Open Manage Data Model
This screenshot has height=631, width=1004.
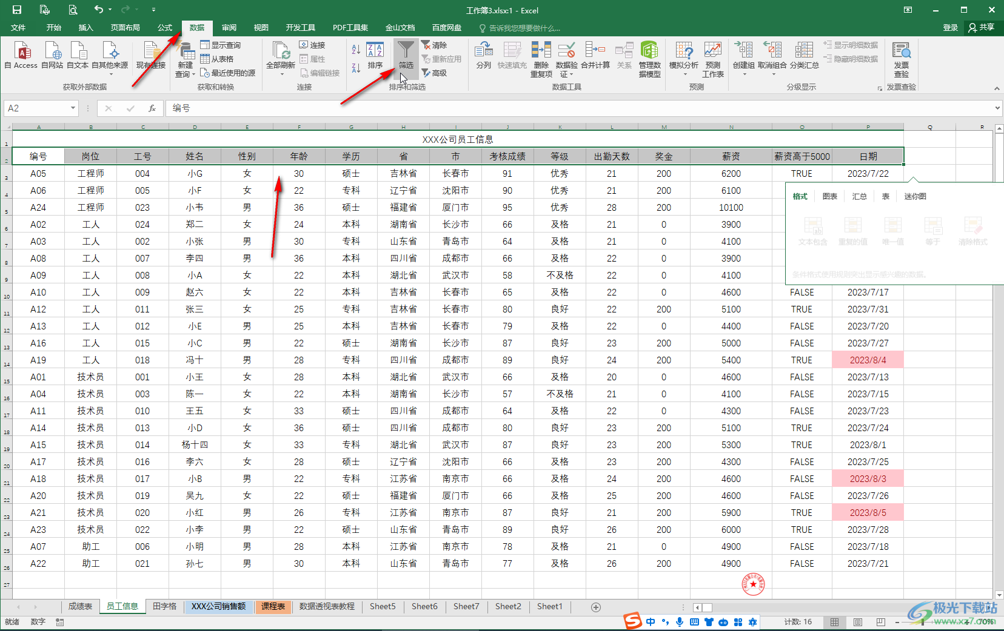click(x=650, y=59)
